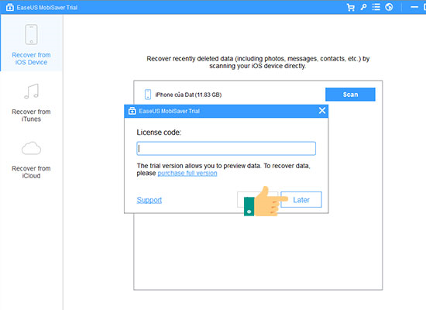Open the shopping cart purchase icon
The width and height of the screenshot is (426, 310).
click(350, 7)
